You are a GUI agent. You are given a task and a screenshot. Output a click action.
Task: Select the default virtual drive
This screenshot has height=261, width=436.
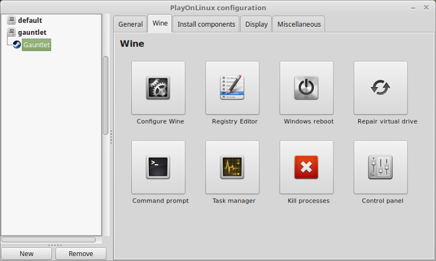[30, 21]
